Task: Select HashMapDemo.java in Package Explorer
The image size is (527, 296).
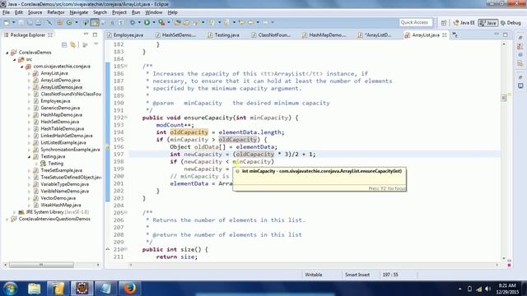Action: pos(61,115)
